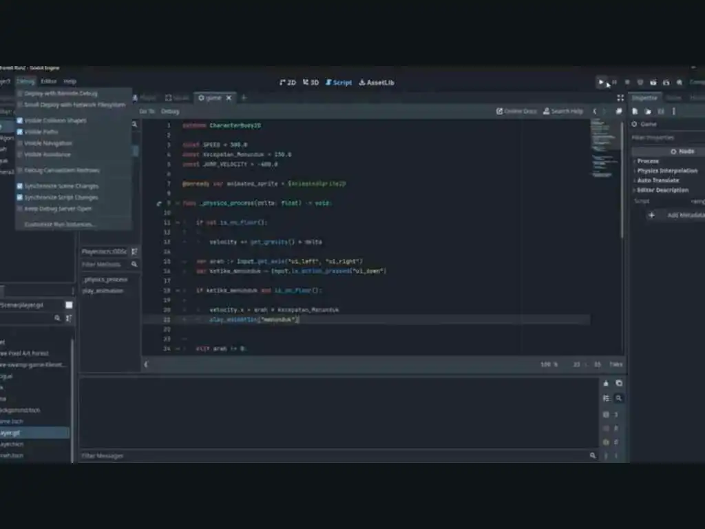Open remote debug options icon
Viewport: 705px width, 529px height.
(640, 83)
